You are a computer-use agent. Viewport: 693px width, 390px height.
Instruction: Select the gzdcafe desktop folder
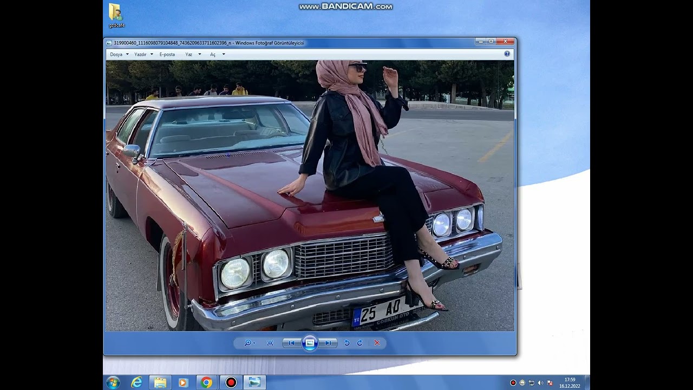pyautogui.click(x=116, y=16)
